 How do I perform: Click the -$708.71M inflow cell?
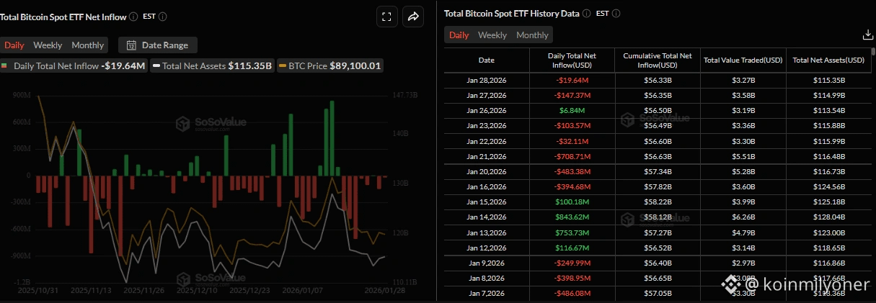coord(572,156)
